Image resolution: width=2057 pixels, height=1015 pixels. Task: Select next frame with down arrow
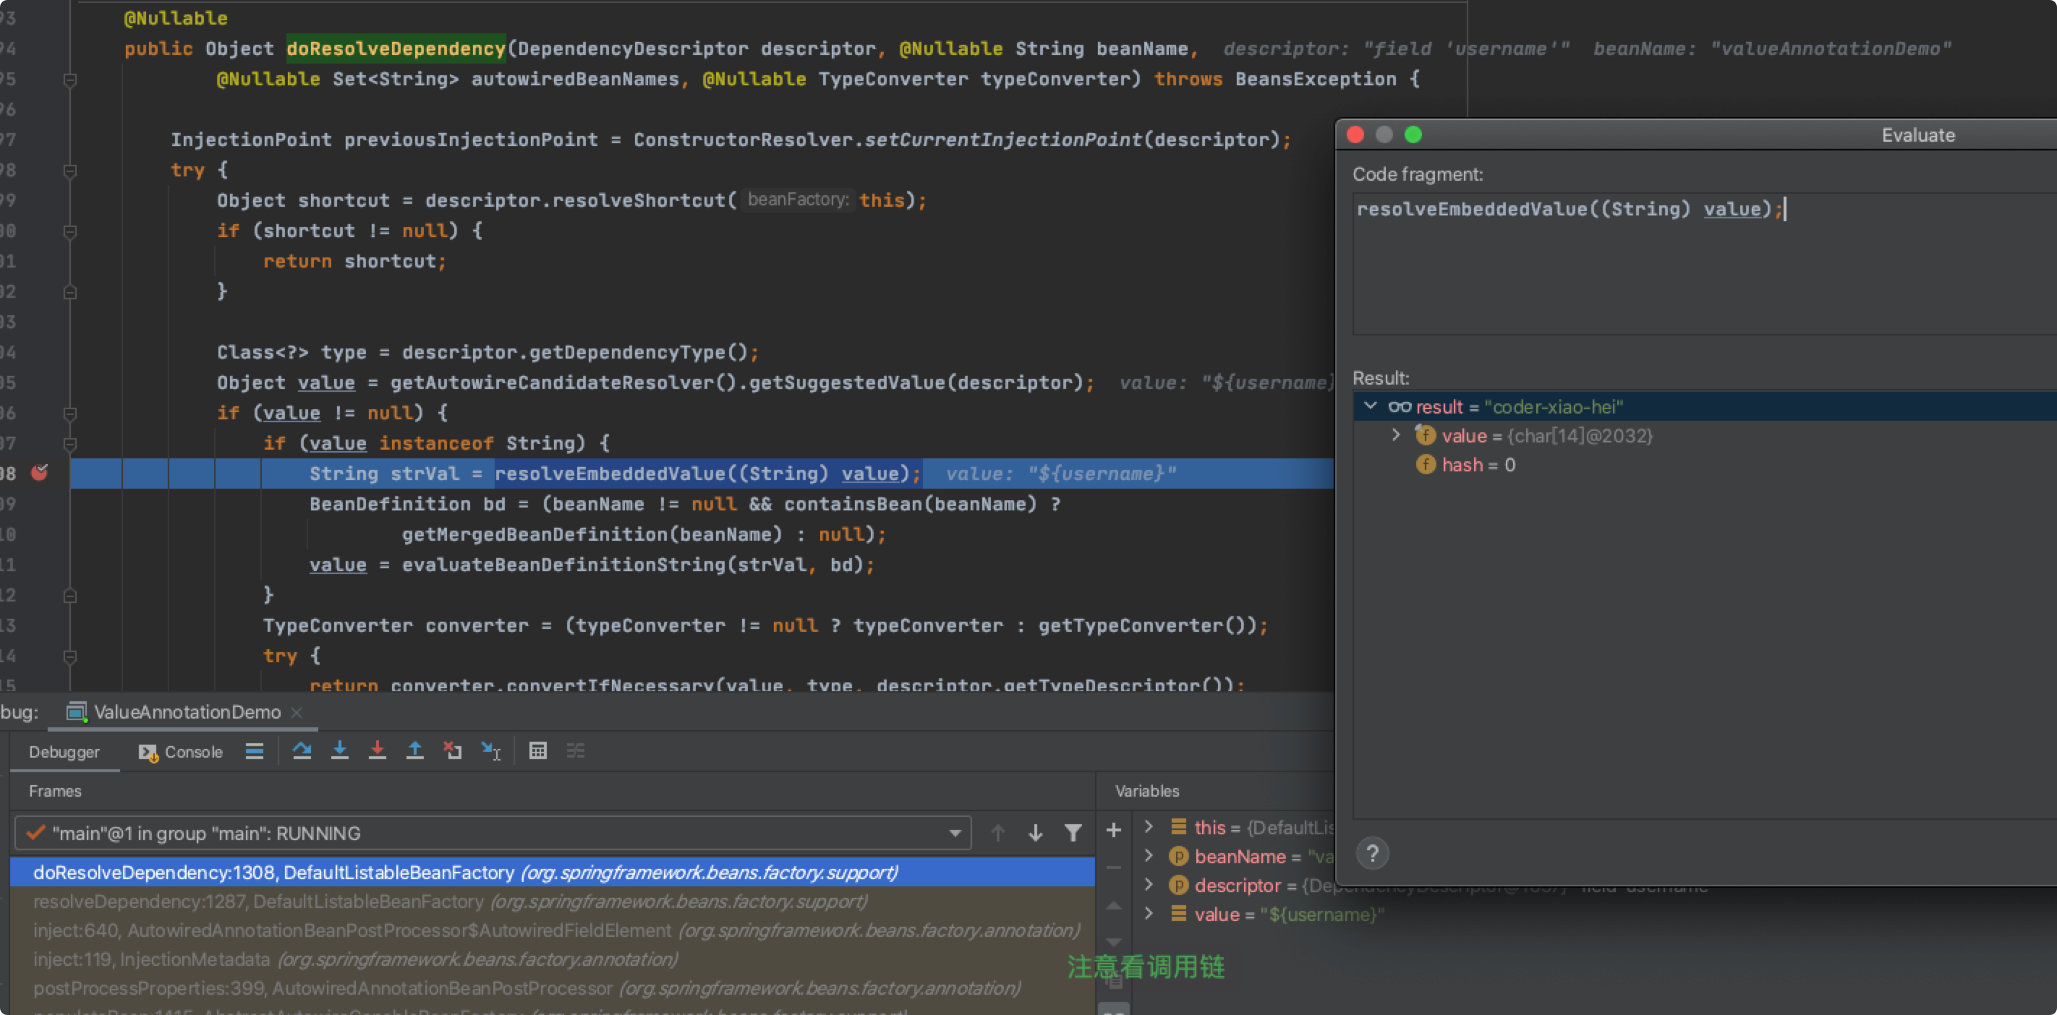click(1036, 833)
